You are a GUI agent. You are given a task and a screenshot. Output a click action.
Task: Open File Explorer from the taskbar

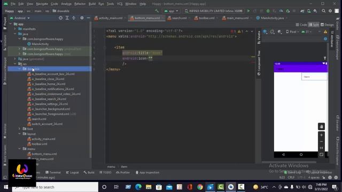[149, 187]
